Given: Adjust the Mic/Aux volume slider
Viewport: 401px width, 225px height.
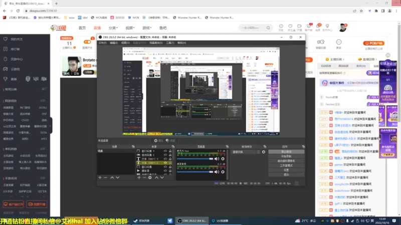Looking at the screenshot, I should 195,158.
